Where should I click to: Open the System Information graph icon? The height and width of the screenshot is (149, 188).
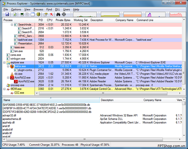[22, 14]
